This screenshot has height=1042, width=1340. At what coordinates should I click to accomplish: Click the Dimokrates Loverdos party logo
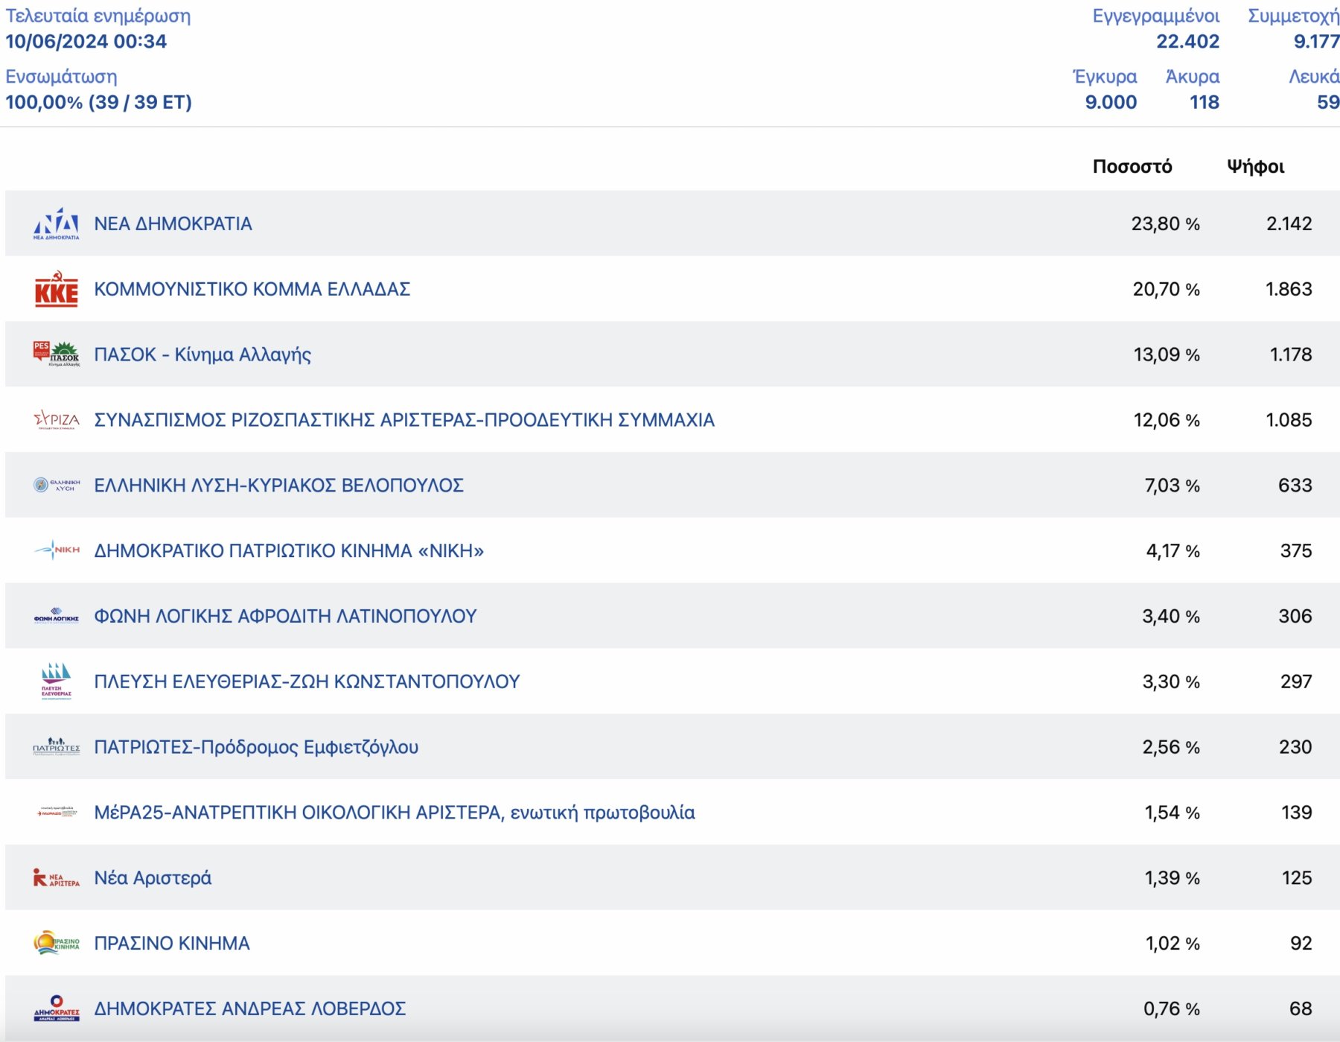tap(57, 1008)
